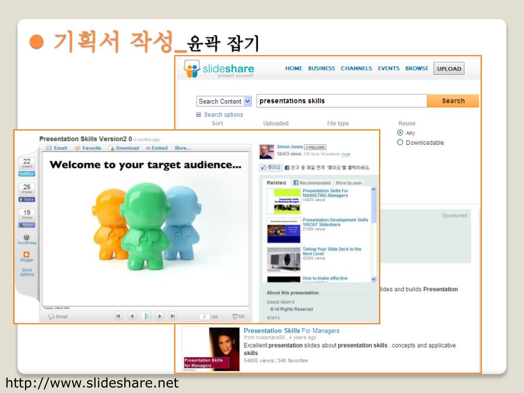Select the Downloadable radio button
This screenshot has width=524, height=393.
pyautogui.click(x=400, y=142)
